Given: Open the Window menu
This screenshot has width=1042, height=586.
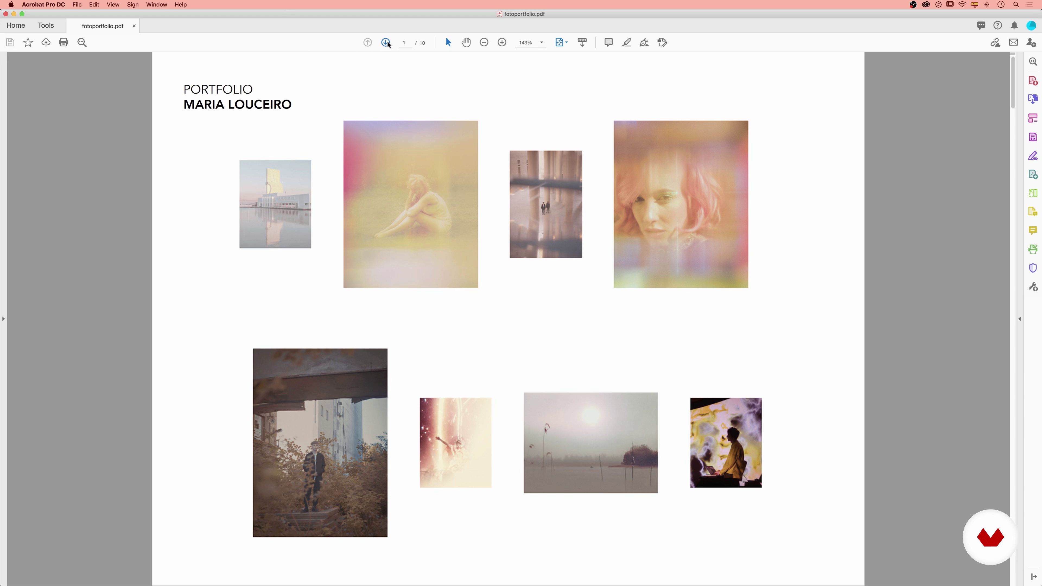Looking at the screenshot, I should tap(157, 4).
